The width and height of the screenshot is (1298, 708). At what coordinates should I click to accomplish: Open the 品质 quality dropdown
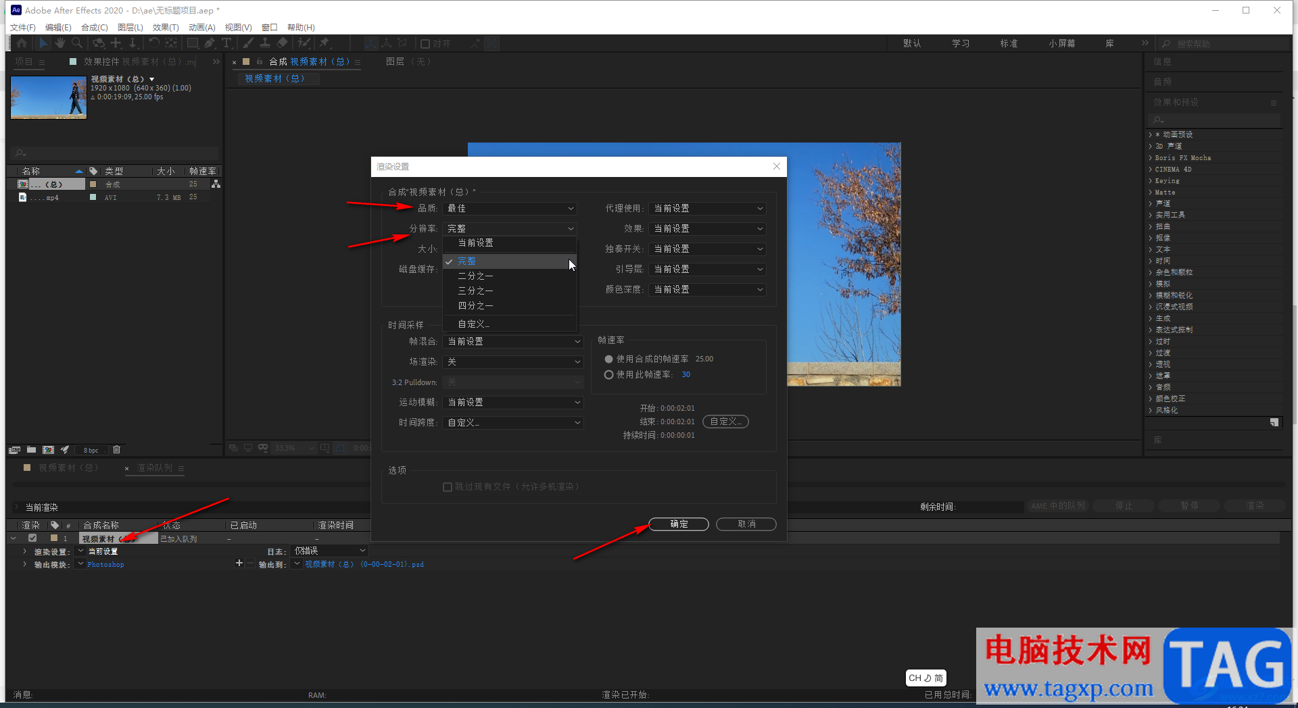pyautogui.click(x=510, y=209)
